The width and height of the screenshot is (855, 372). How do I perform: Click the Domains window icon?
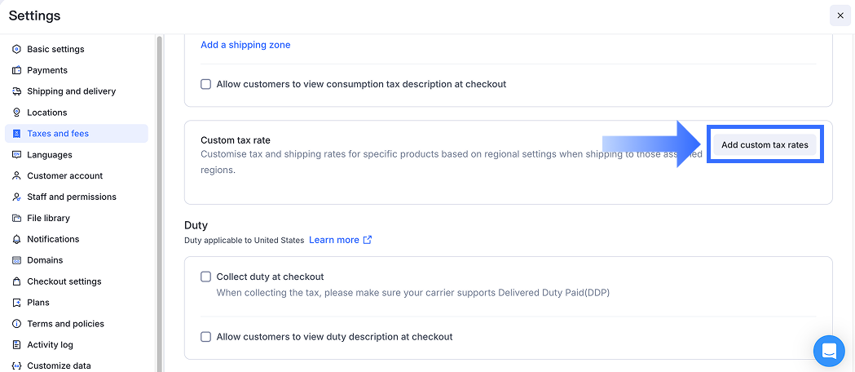click(x=17, y=260)
